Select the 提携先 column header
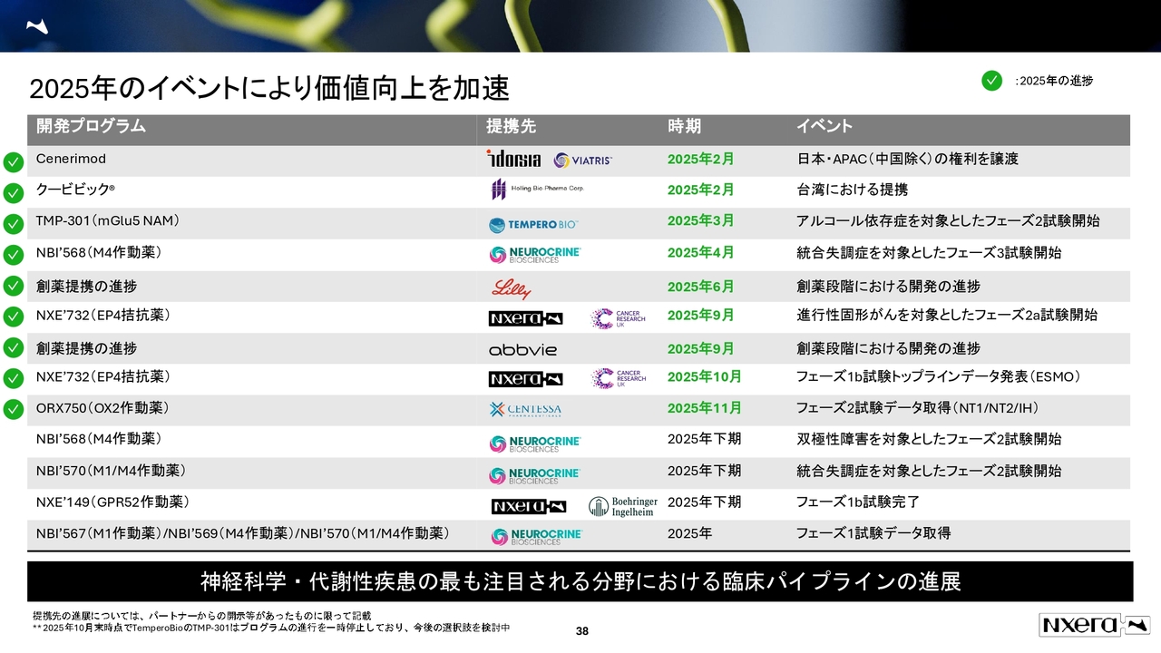Image resolution: width=1161 pixels, height=653 pixels. click(511, 127)
